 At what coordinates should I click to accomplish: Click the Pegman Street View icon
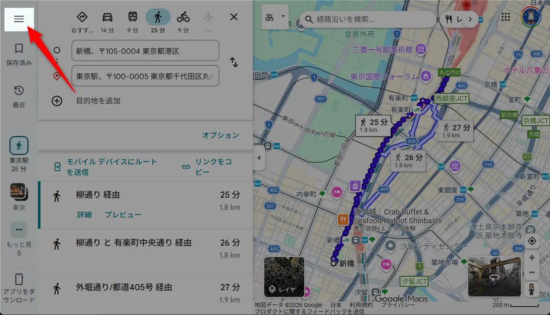(x=532, y=289)
